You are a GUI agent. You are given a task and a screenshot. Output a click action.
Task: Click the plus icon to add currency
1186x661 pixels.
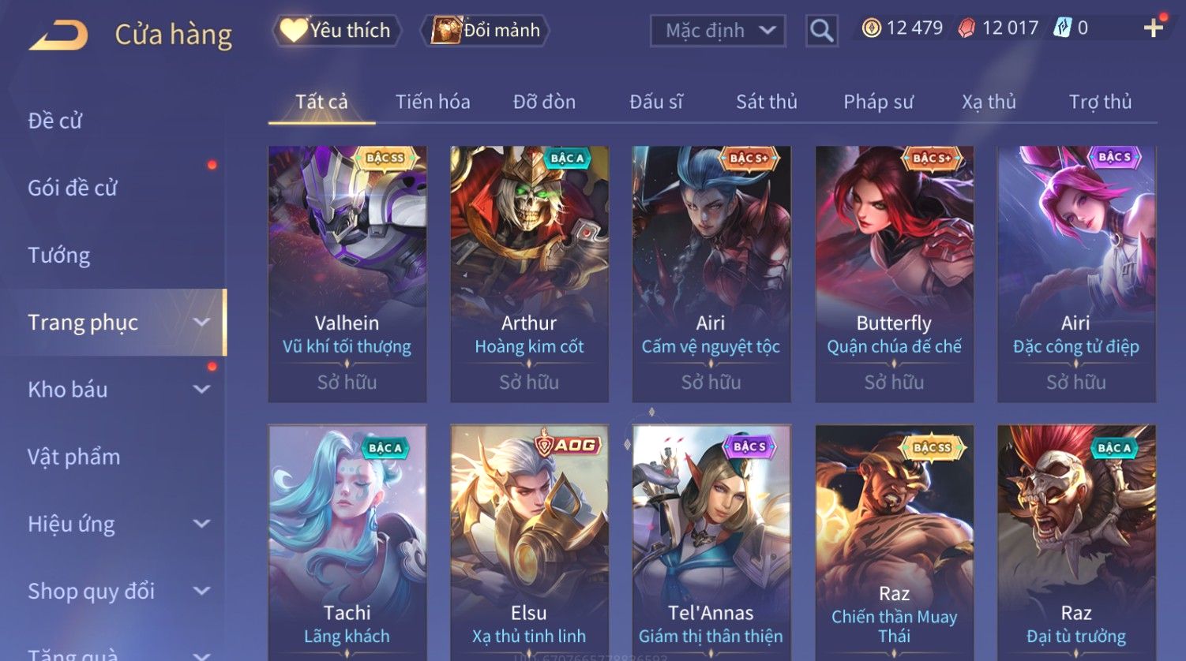pos(1154,28)
